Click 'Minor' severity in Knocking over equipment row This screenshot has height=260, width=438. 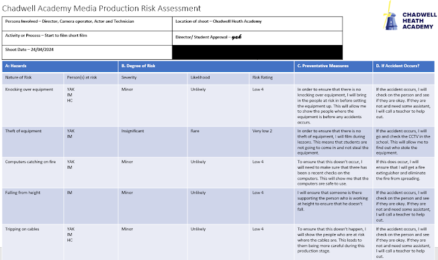[127, 89]
